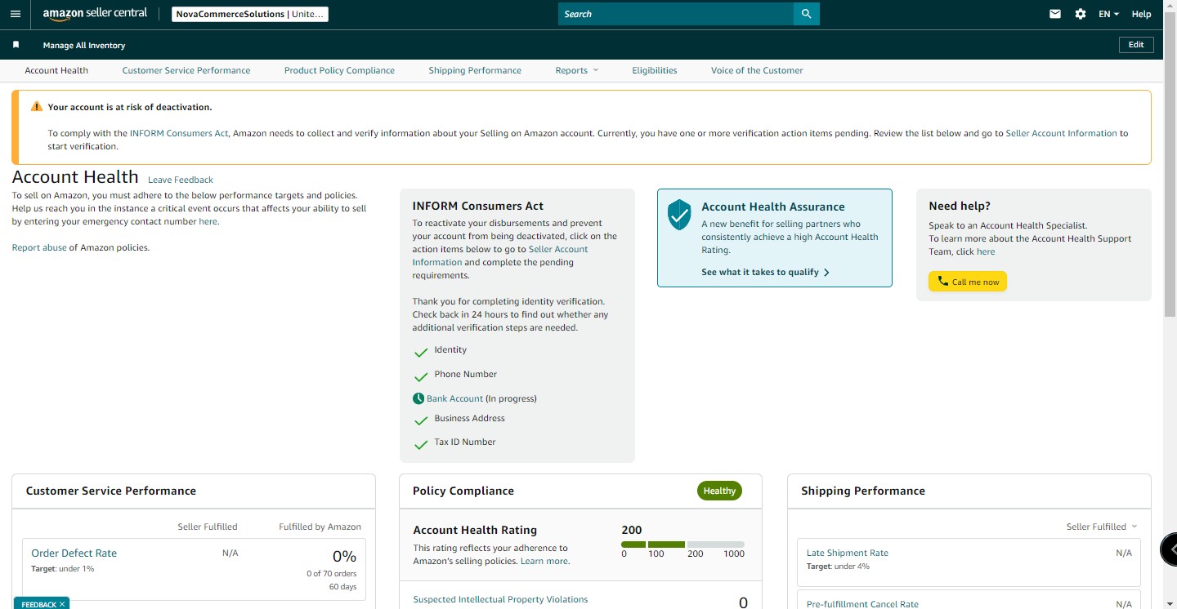The image size is (1177, 609).
Task: Click the '0 of 70 orders' text
Action: coord(331,574)
